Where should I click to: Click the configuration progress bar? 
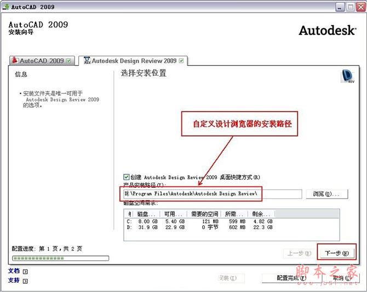click(60, 258)
